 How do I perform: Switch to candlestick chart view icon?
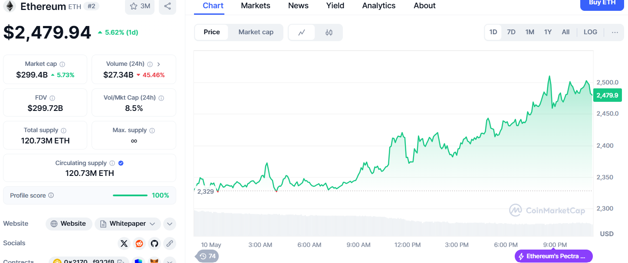click(329, 32)
